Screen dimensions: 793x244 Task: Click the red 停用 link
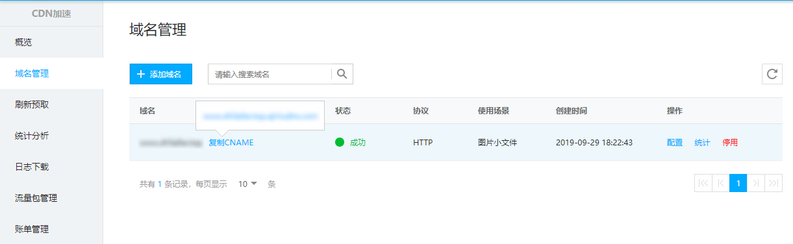tap(730, 142)
